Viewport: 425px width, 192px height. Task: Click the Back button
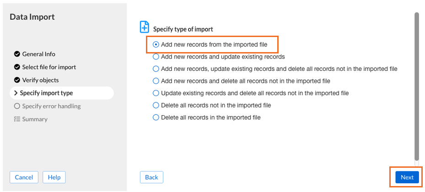tap(151, 177)
